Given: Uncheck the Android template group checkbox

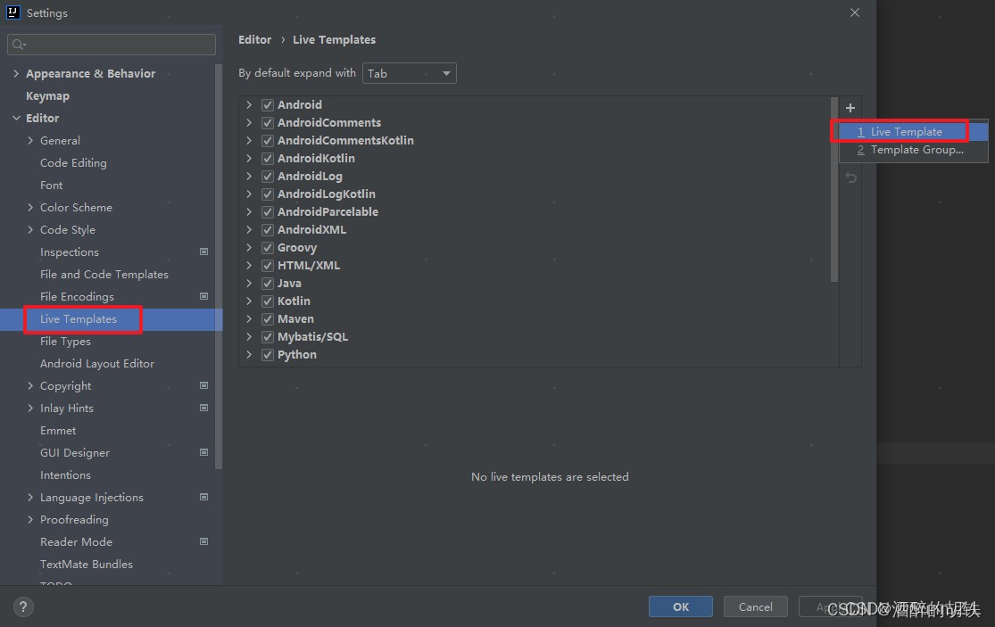Looking at the screenshot, I should [268, 105].
